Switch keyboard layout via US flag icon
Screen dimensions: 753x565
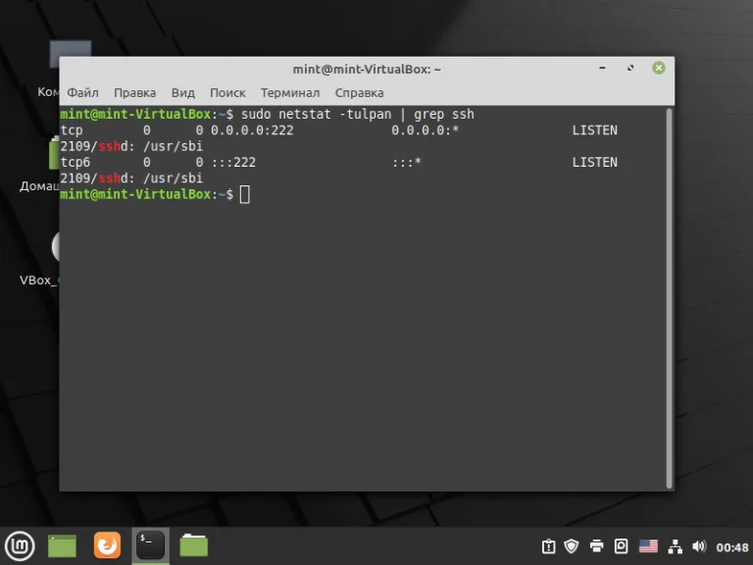648,546
